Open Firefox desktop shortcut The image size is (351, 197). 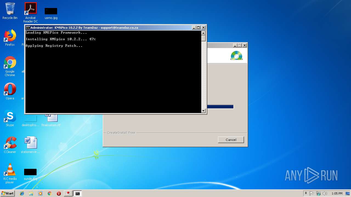coord(10,38)
